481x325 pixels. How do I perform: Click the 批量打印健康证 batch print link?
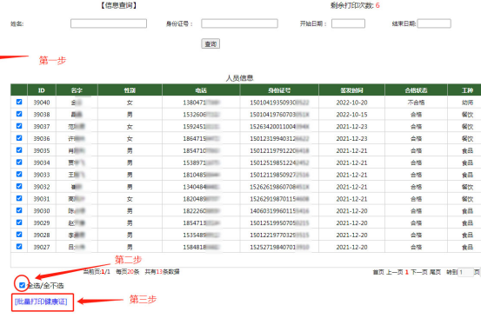coord(41,302)
